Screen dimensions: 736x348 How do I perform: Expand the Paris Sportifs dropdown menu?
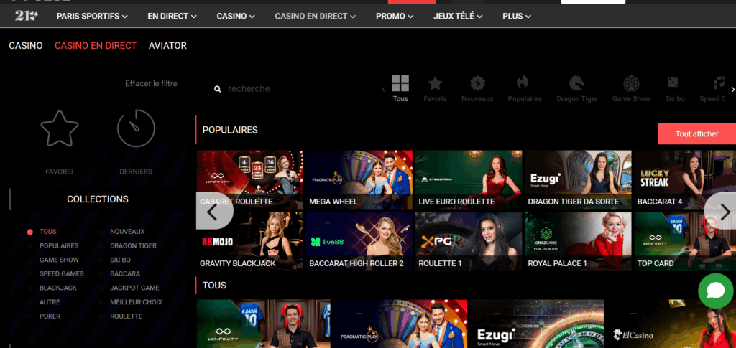(92, 16)
